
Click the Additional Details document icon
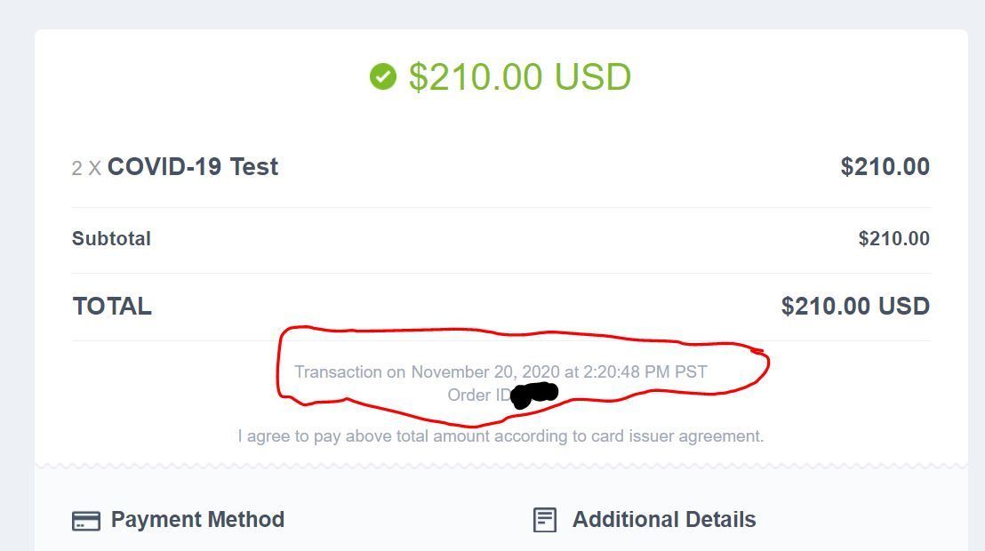[x=545, y=520]
